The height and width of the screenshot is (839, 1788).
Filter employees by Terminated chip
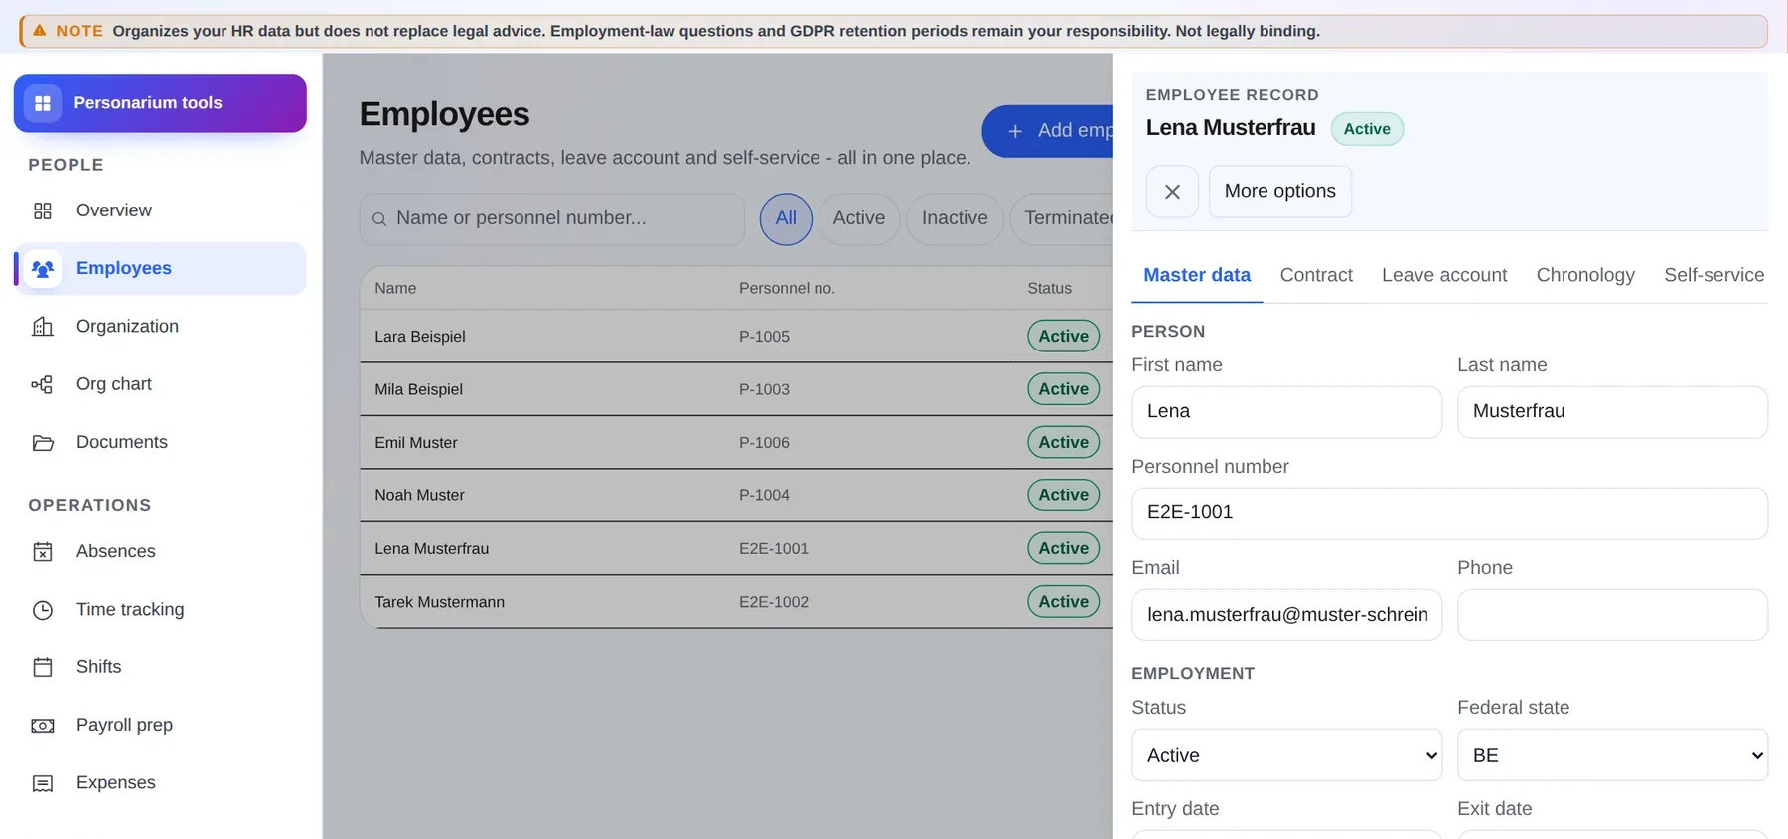tap(1063, 218)
